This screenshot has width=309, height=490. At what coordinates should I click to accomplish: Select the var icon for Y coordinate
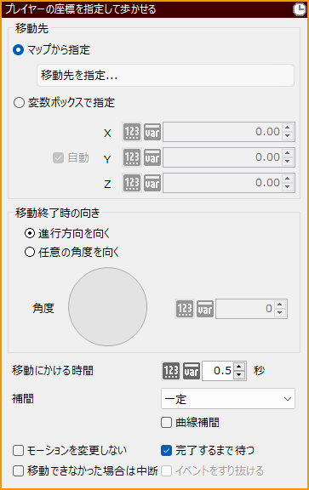tap(152, 157)
